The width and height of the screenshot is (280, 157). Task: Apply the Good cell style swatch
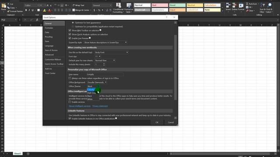[177, 5]
